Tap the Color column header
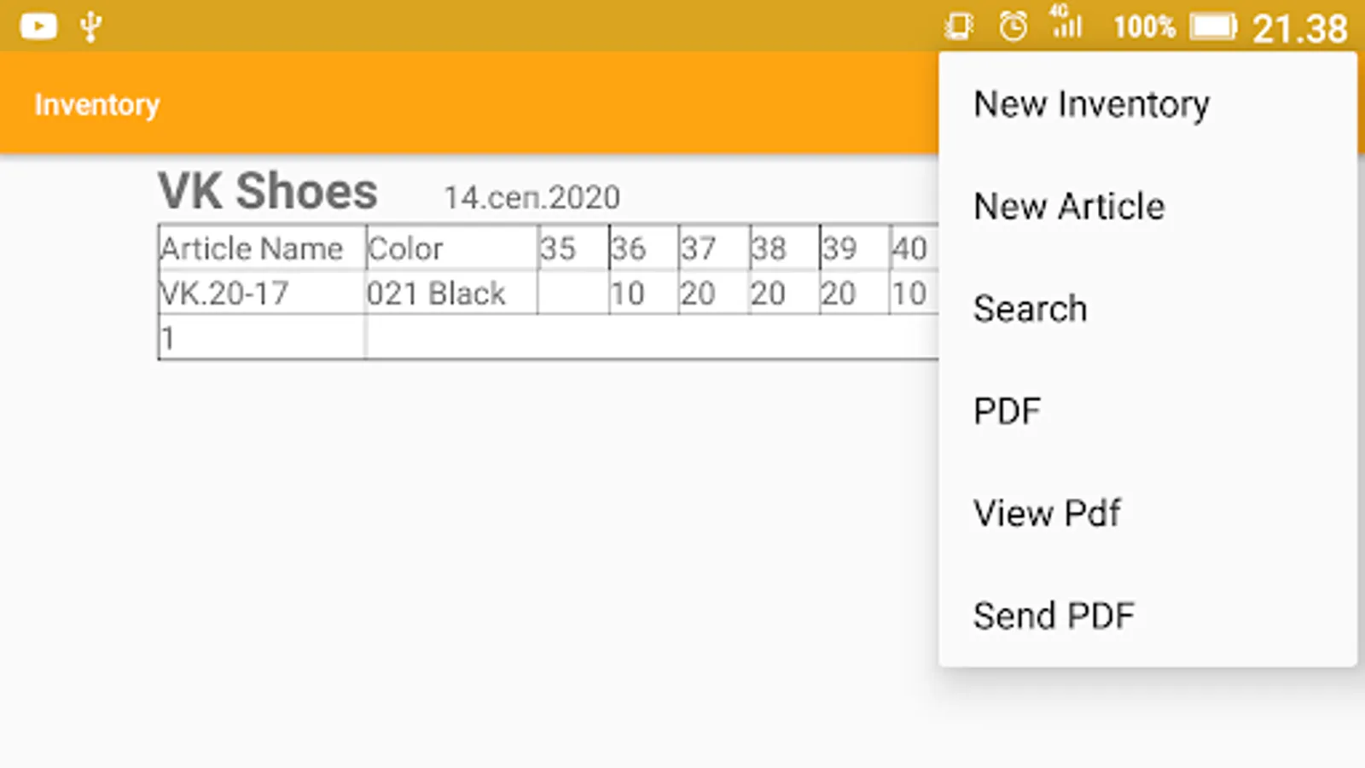 [405, 248]
